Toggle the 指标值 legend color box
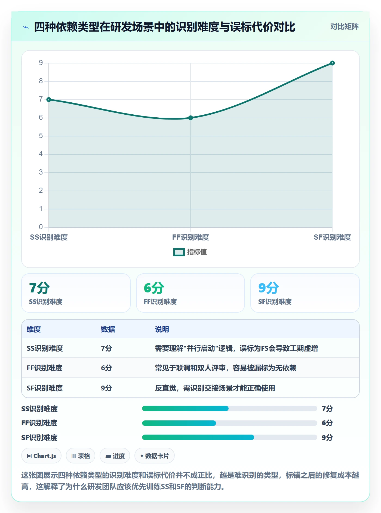 [x=179, y=252]
